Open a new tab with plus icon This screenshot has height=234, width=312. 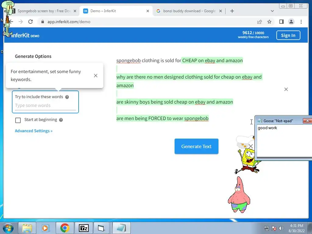coord(232,11)
